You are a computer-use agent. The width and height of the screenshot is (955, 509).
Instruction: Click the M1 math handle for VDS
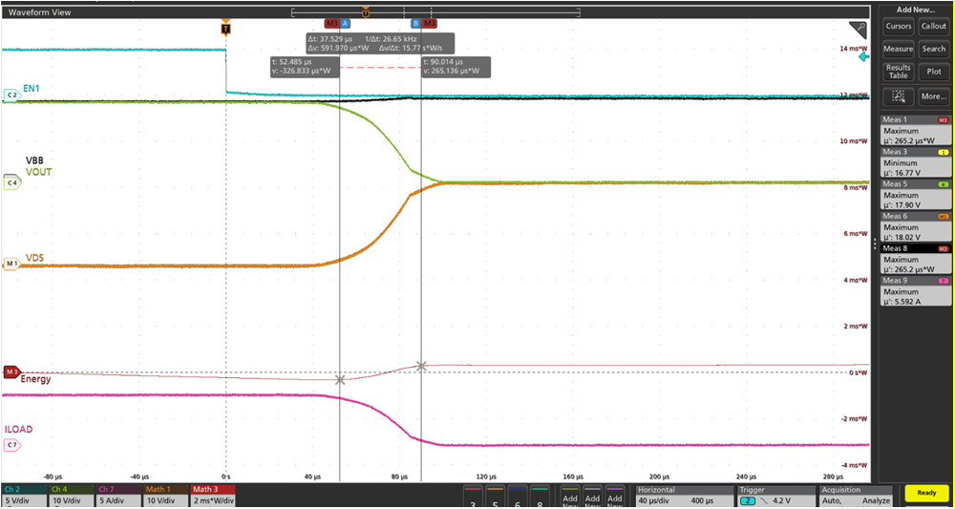[x=11, y=263]
